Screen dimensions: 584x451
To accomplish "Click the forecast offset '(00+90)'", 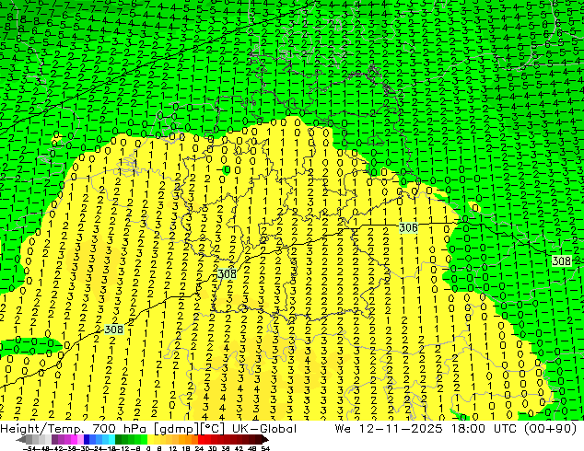I will click(x=550, y=429).
